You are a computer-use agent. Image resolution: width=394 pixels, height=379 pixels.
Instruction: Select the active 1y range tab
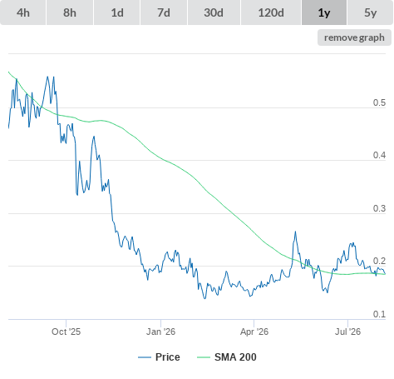coord(324,12)
